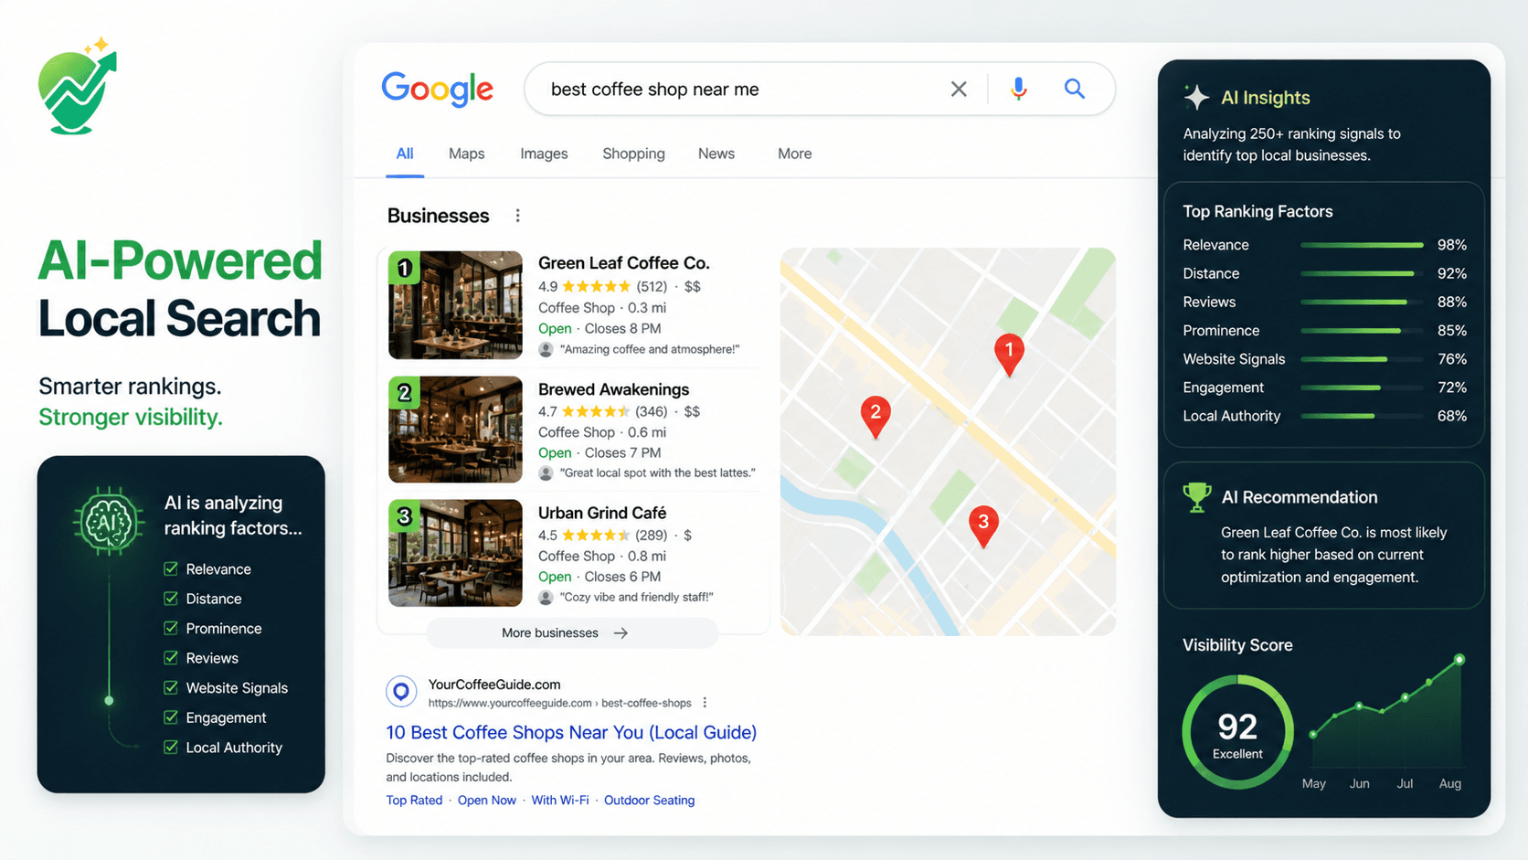Click the Distance 92% progress bar
1528x860 pixels.
tap(1362, 273)
